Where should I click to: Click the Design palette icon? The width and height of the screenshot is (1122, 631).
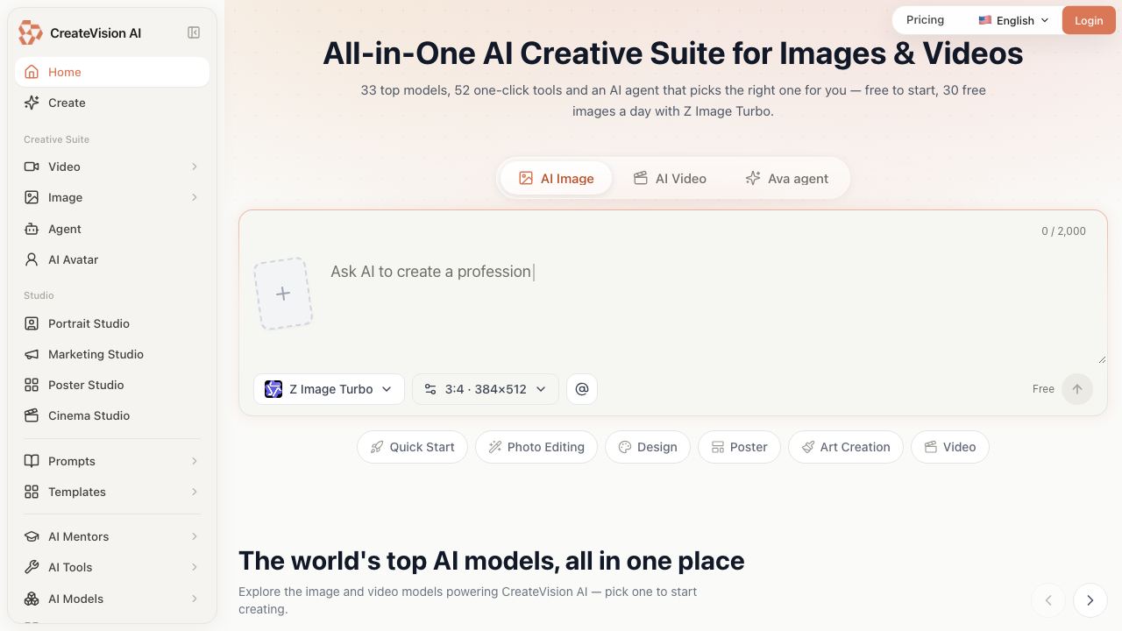tap(625, 447)
